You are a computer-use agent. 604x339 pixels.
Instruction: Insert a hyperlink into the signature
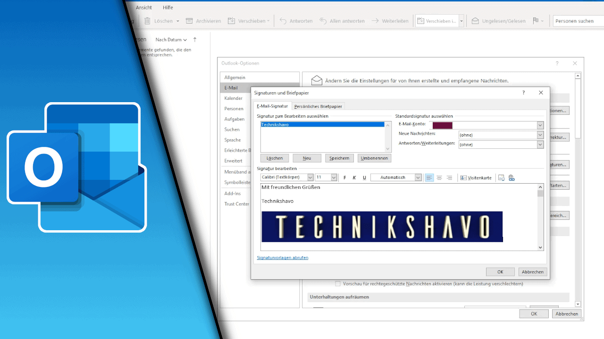(x=512, y=178)
